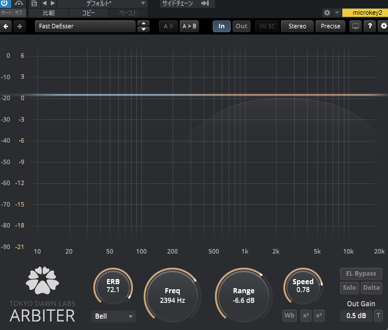Open the default host preset dropdown
Viewport: 388px width, 330px height.
click(x=102, y=3)
